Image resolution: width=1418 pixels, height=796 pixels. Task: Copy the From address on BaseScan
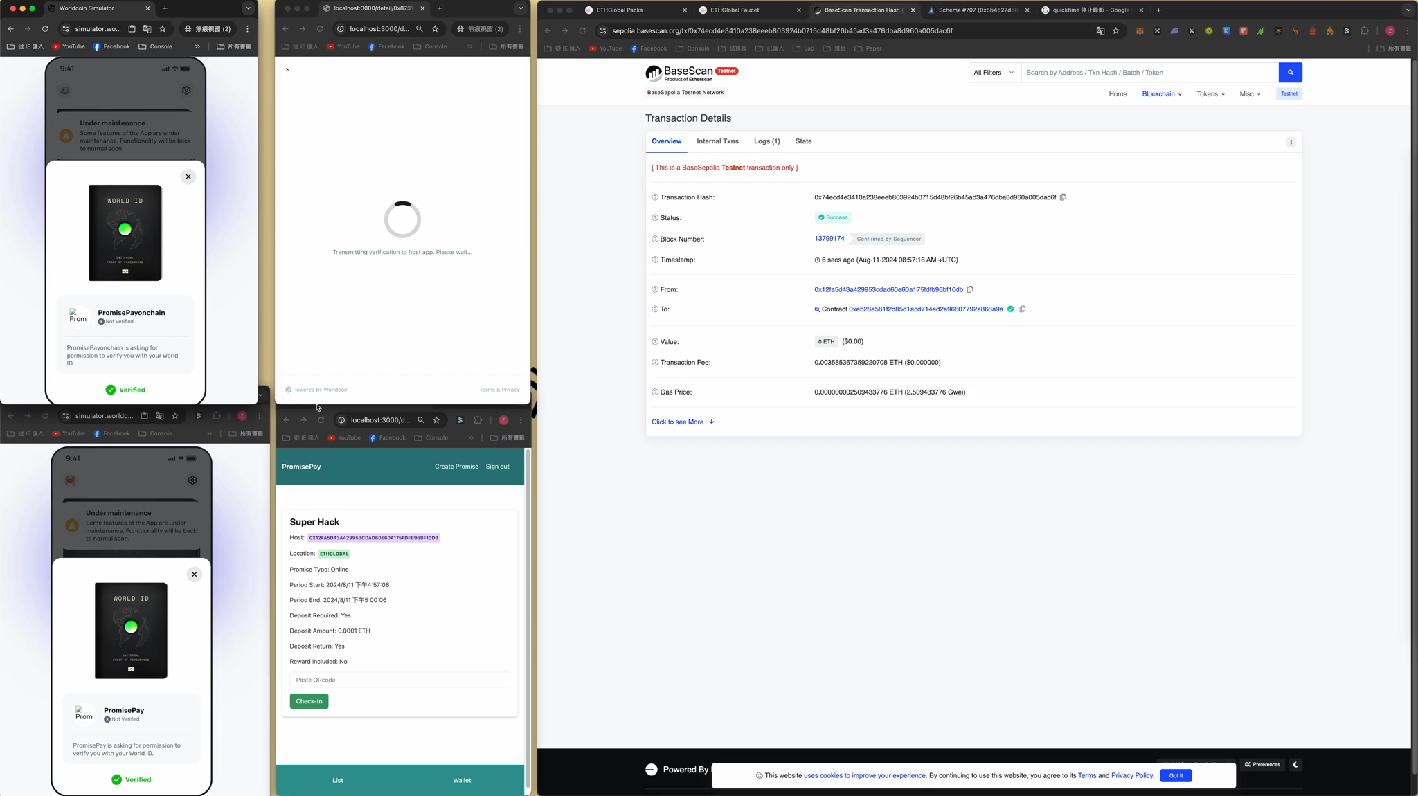pos(970,289)
